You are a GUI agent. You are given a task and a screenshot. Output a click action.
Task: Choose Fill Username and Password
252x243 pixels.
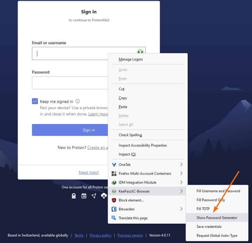click(218, 191)
